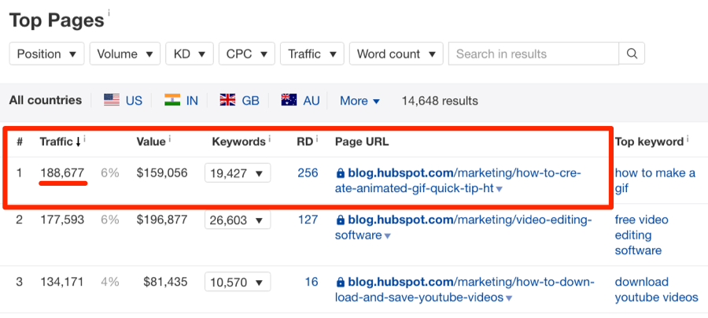
Task: Expand the 19,427 keywords dropdown
Action: [x=237, y=173]
